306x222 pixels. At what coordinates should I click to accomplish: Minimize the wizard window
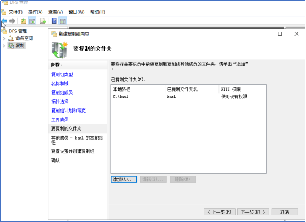264,34
